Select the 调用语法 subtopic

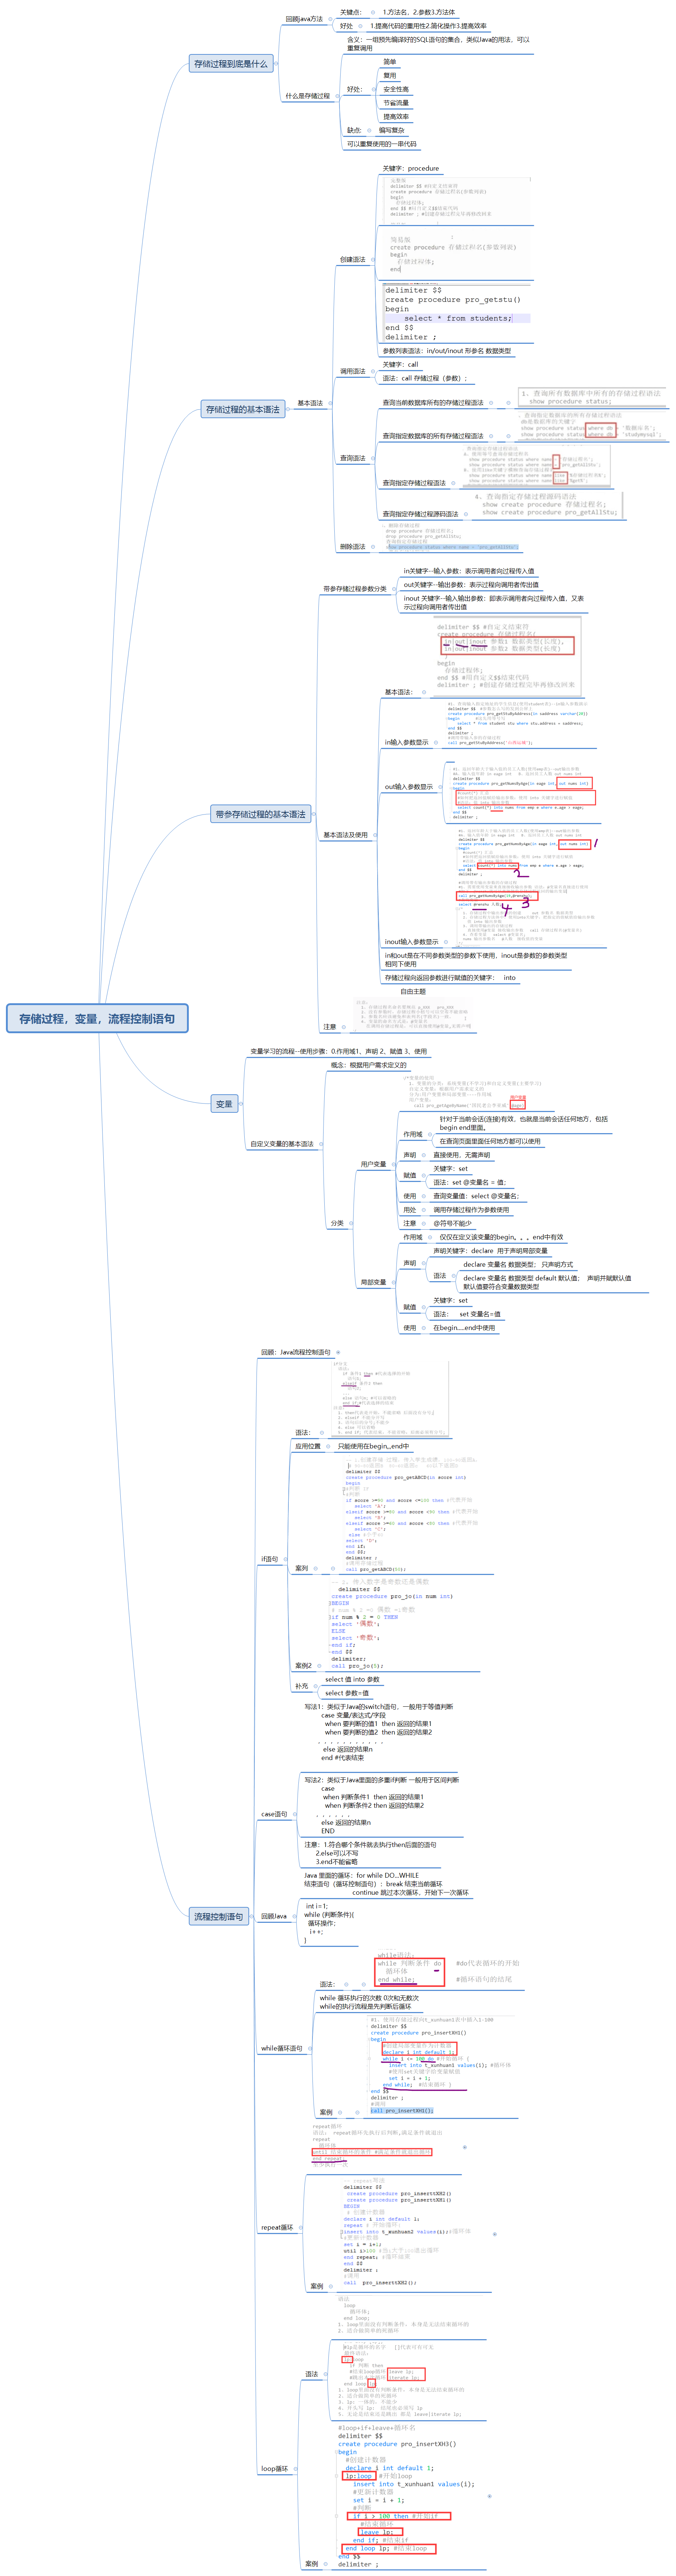(352, 371)
